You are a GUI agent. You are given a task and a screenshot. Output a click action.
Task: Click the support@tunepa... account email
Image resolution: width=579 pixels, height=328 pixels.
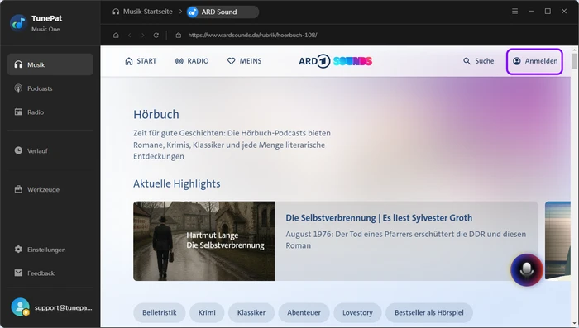[x=63, y=307]
